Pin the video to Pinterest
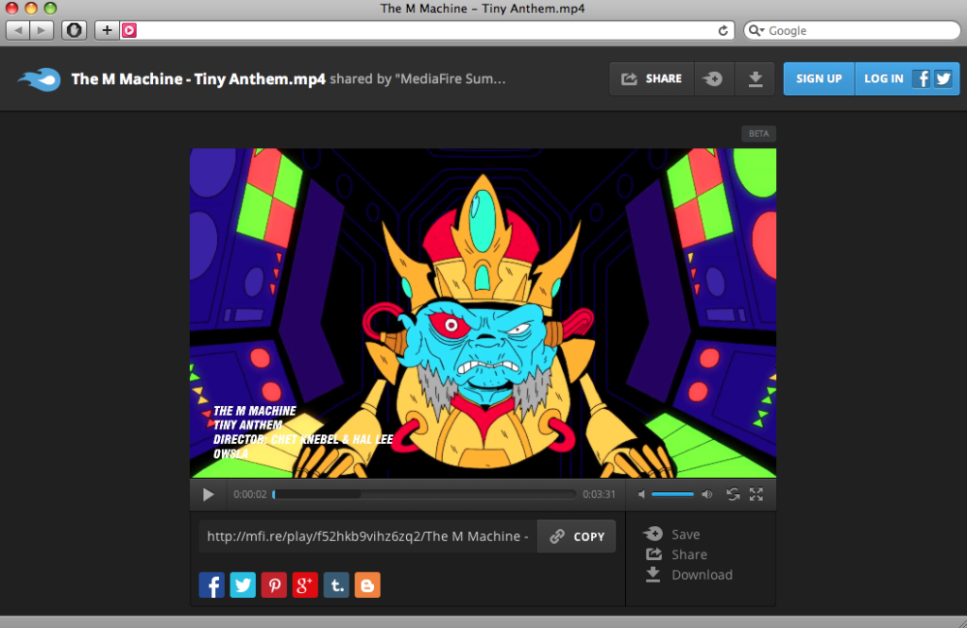Screen dimensions: 967x628 pos(274,586)
